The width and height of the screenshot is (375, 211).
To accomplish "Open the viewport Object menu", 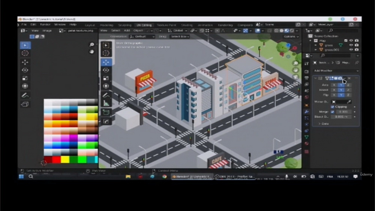I will point(138,31).
